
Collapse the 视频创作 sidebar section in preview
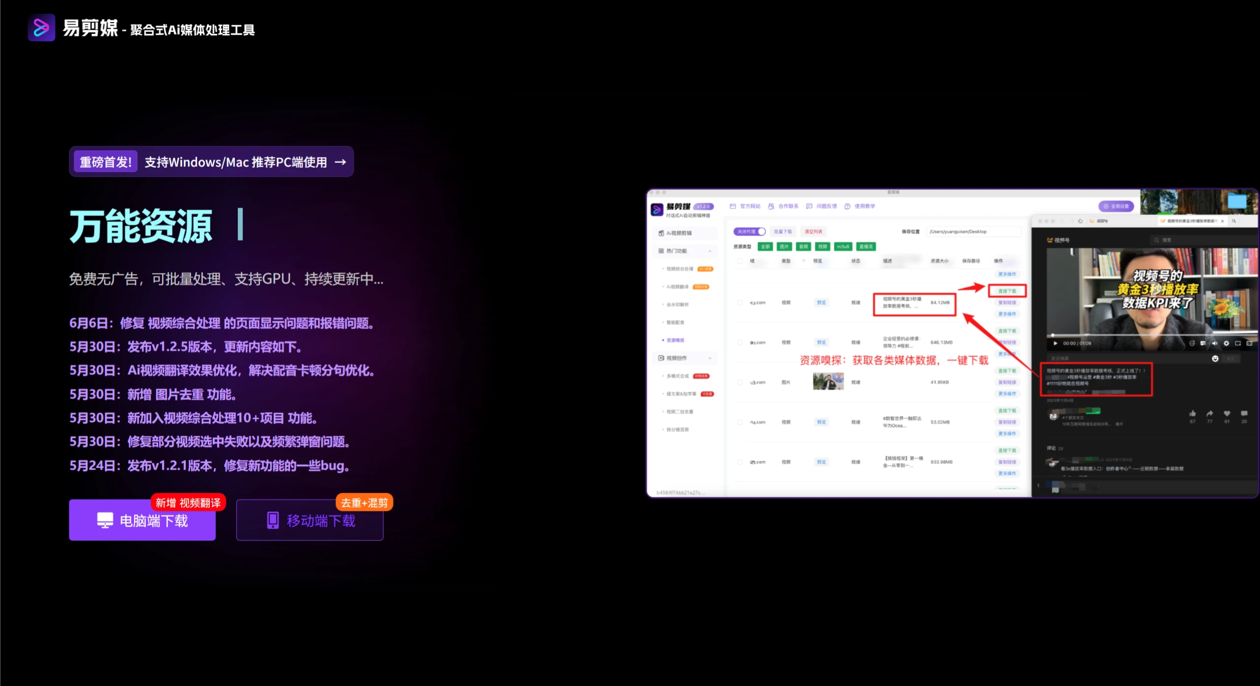[710, 358]
